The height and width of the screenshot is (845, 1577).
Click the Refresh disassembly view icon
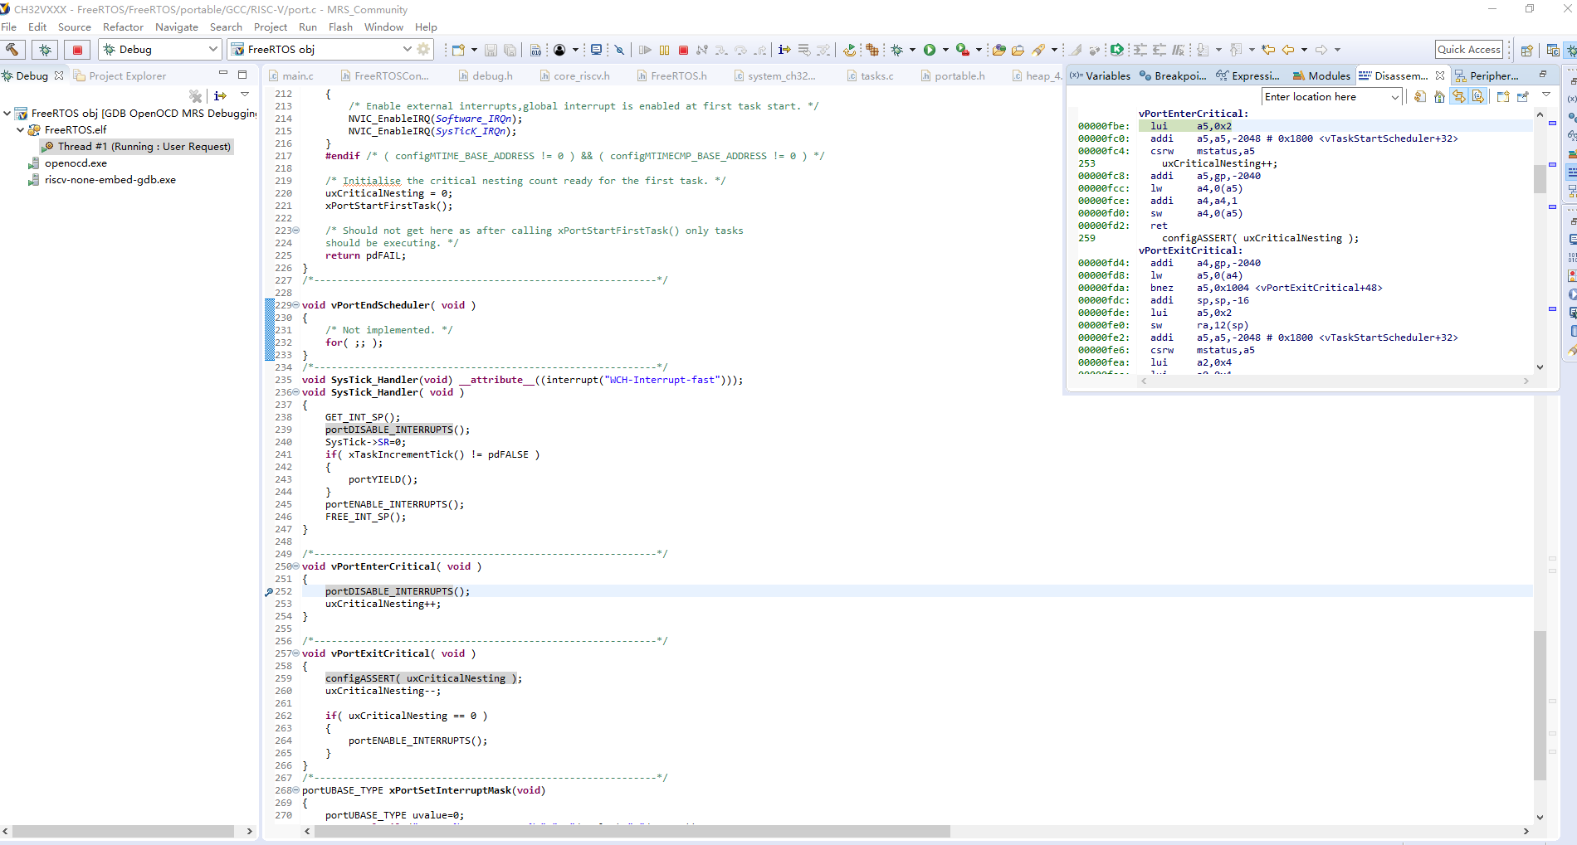tap(1419, 97)
